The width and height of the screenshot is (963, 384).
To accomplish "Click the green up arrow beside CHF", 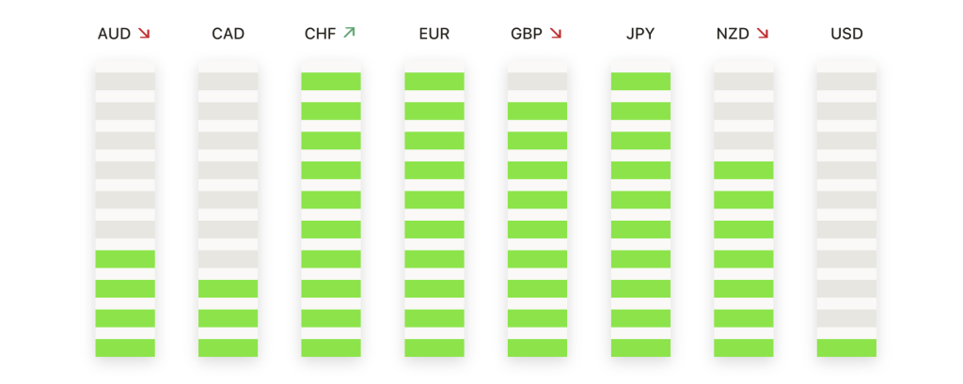I will [x=350, y=33].
